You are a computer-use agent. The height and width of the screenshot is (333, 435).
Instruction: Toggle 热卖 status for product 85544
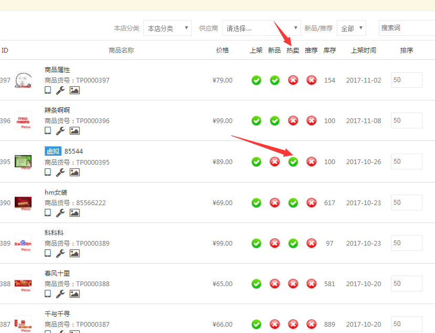[x=293, y=162]
